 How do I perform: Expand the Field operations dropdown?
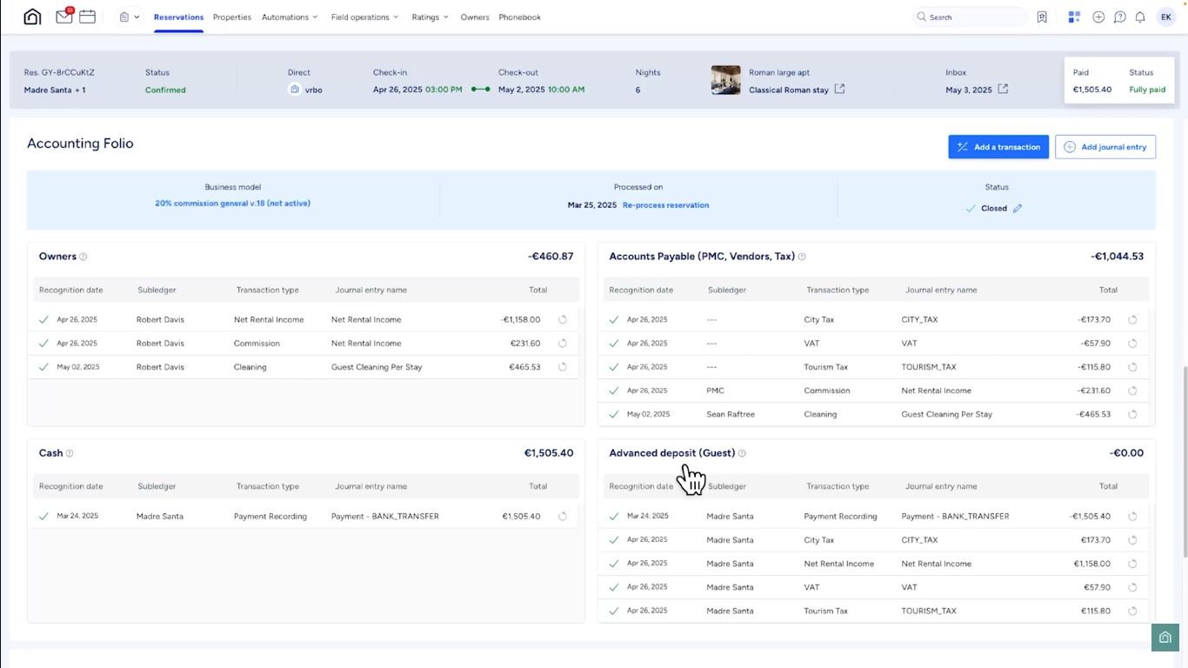click(x=364, y=17)
